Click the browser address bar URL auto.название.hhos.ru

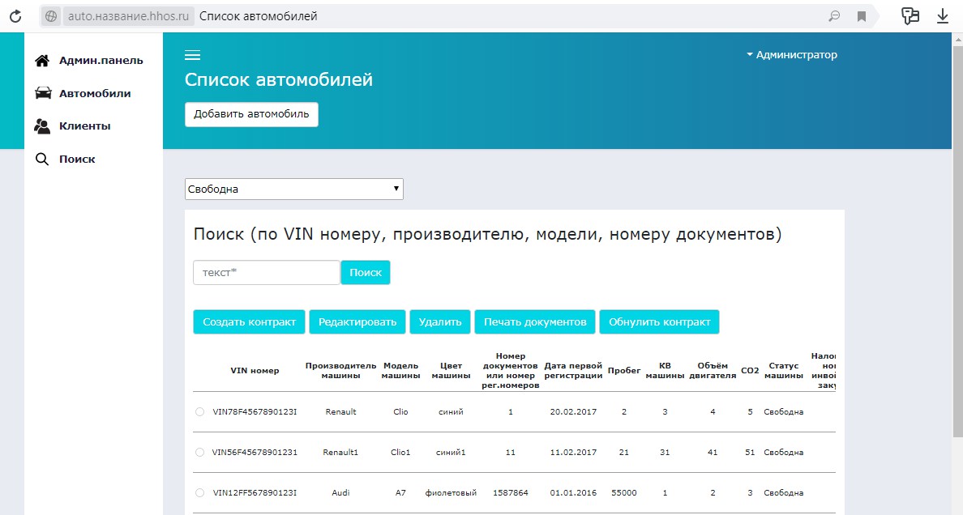128,16
